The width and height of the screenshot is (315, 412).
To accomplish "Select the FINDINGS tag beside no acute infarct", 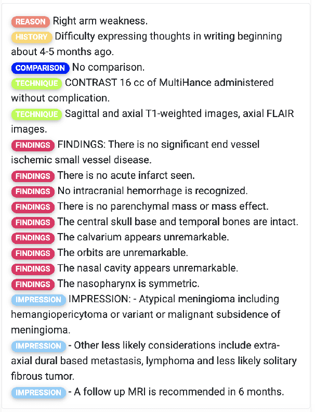I will coord(33,176).
